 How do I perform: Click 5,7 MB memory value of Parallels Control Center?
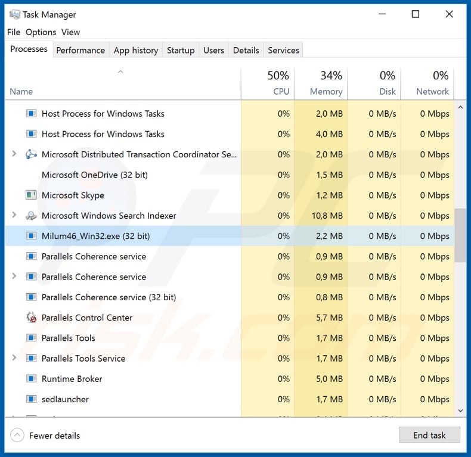point(329,318)
